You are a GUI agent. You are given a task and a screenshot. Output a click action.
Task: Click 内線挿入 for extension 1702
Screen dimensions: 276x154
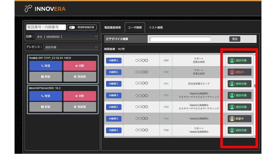pos(114,95)
